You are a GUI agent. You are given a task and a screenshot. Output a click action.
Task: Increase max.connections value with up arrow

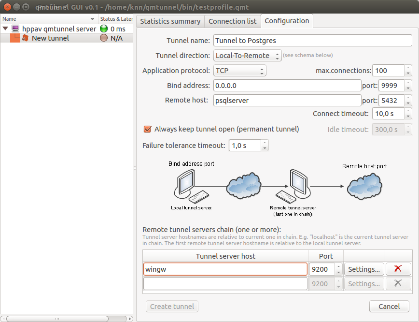408,68
